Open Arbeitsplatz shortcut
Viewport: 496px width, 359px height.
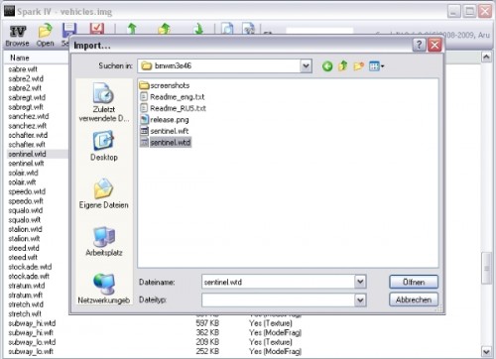(x=104, y=241)
